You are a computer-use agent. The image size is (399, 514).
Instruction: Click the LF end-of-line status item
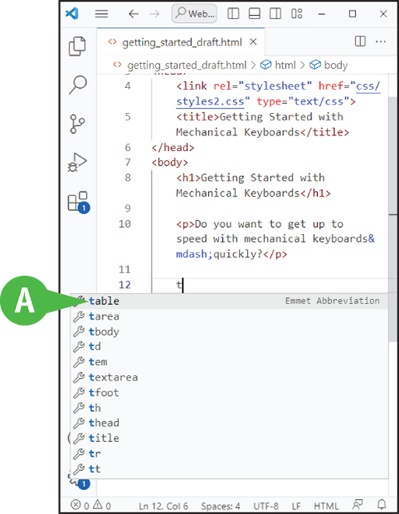[x=296, y=506]
